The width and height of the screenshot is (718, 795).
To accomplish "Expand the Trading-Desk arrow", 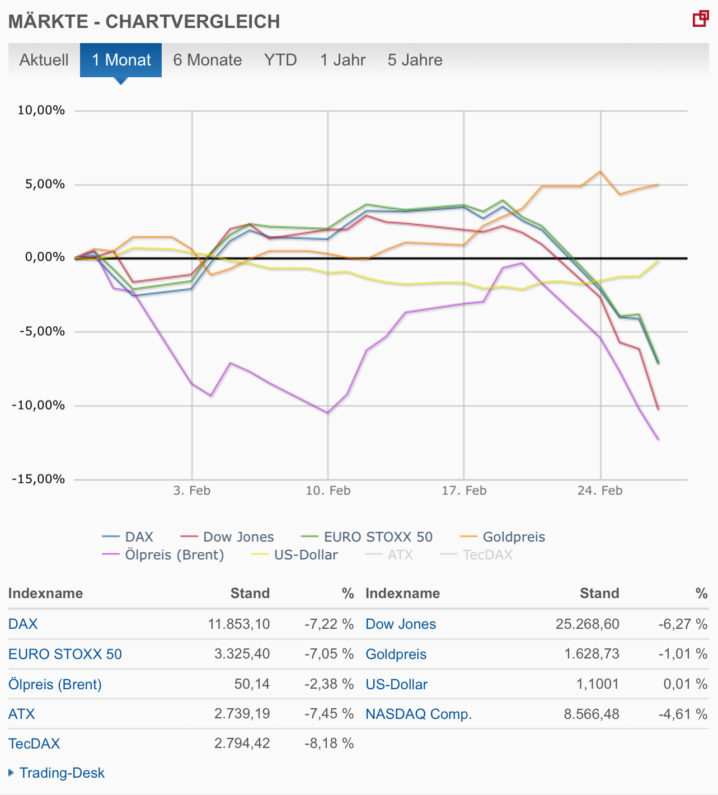I will point(11,773).
